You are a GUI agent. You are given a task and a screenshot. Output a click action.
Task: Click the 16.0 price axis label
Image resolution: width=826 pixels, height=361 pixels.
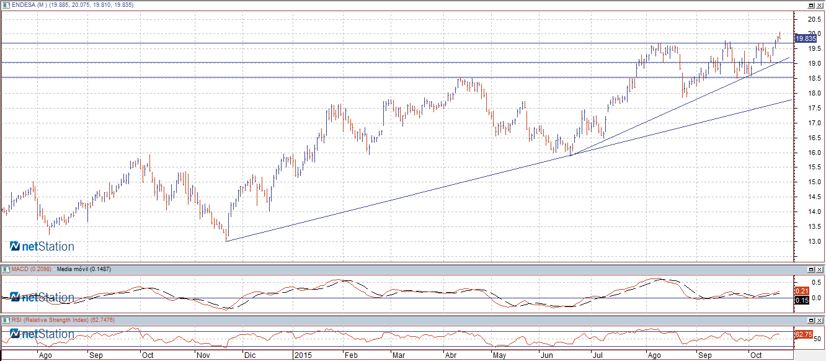(814, 153)
